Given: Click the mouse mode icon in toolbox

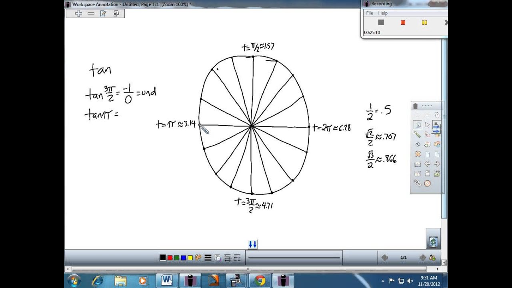Looking at the screenshot, I should click(x=437, y=115).
